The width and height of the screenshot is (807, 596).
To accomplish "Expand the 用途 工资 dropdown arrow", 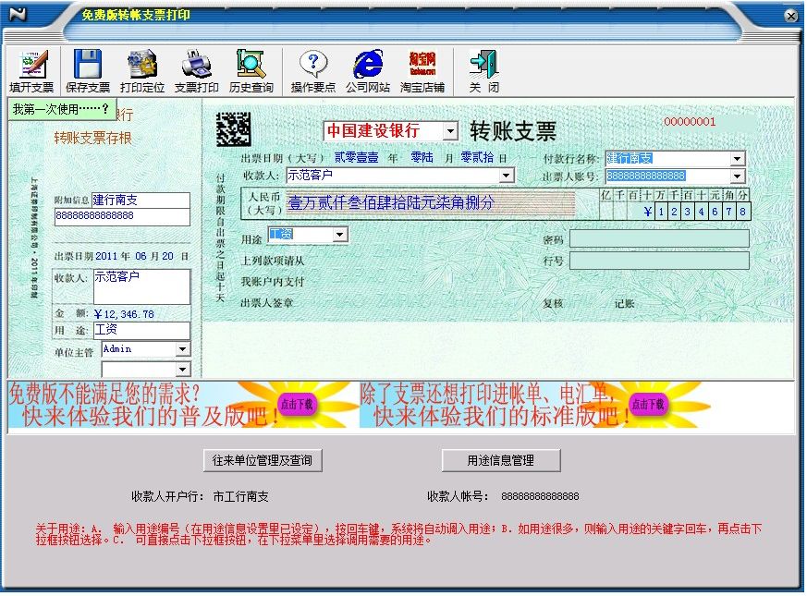I will coord(339,235).
